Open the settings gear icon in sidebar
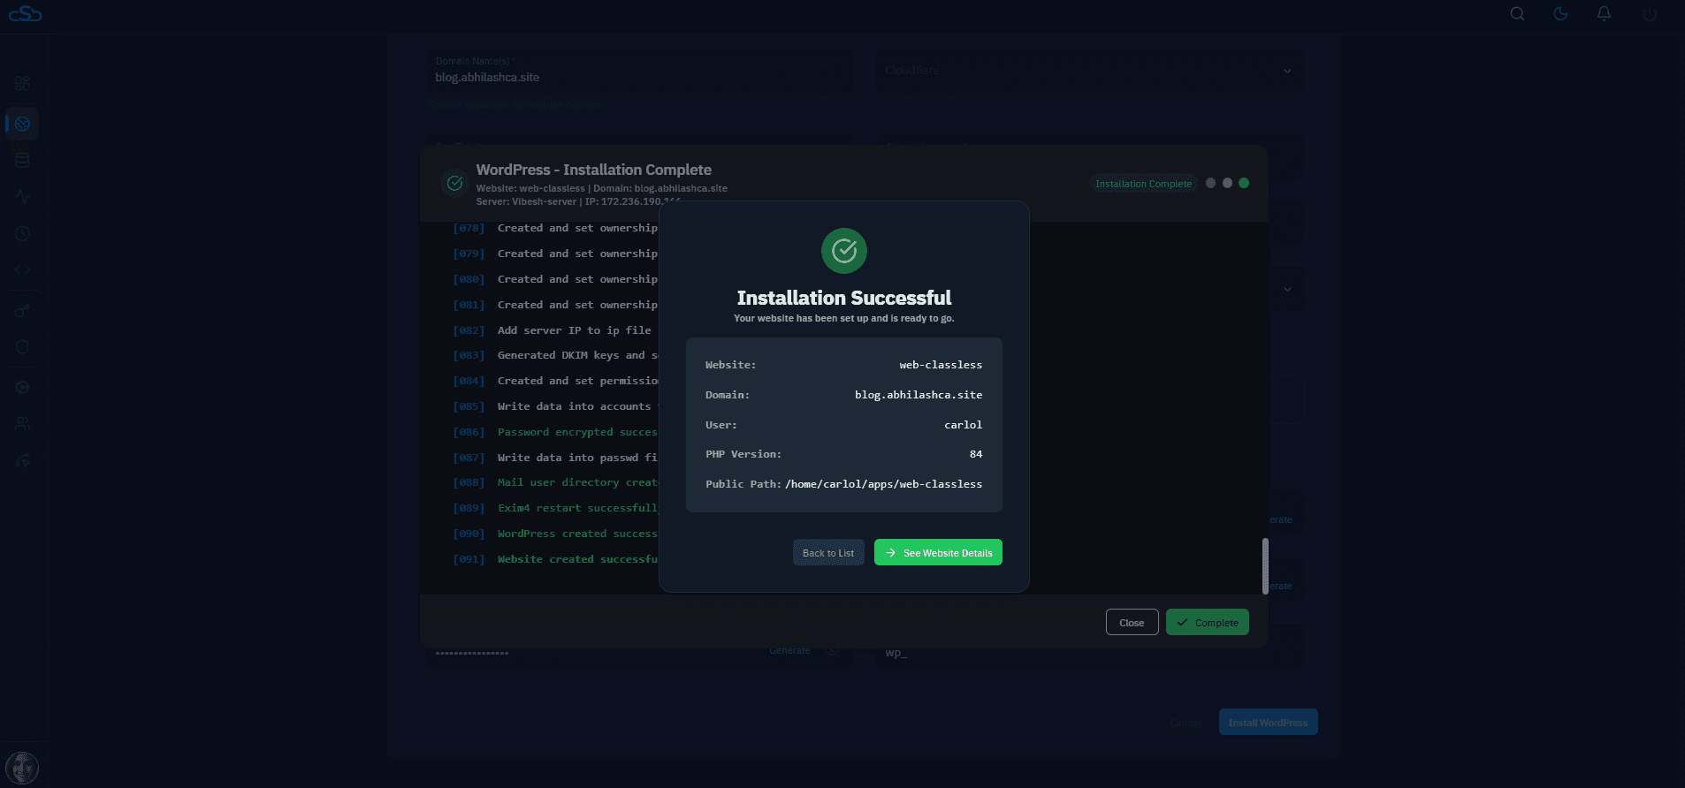 tap(23, 387)
